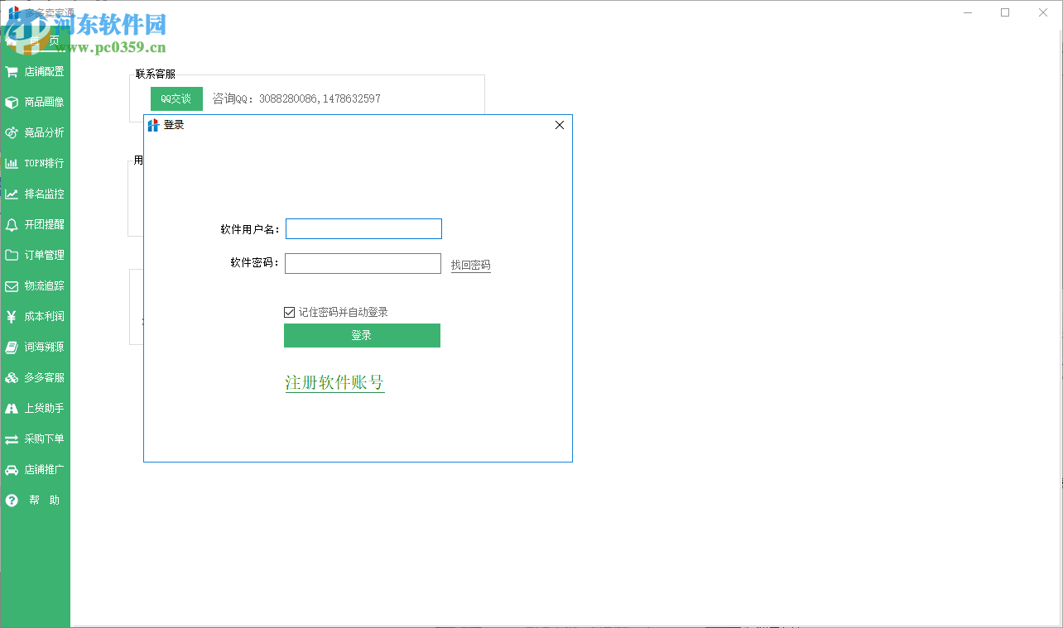The height and width of the screenshot is (628, 1063).
Task: Click the bar chart icon for TOPN排行
Action: coord(12,163)
